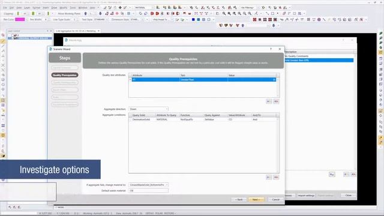Open the Tools menu
The width and height of the screenshot is (384, 216).
73,8
